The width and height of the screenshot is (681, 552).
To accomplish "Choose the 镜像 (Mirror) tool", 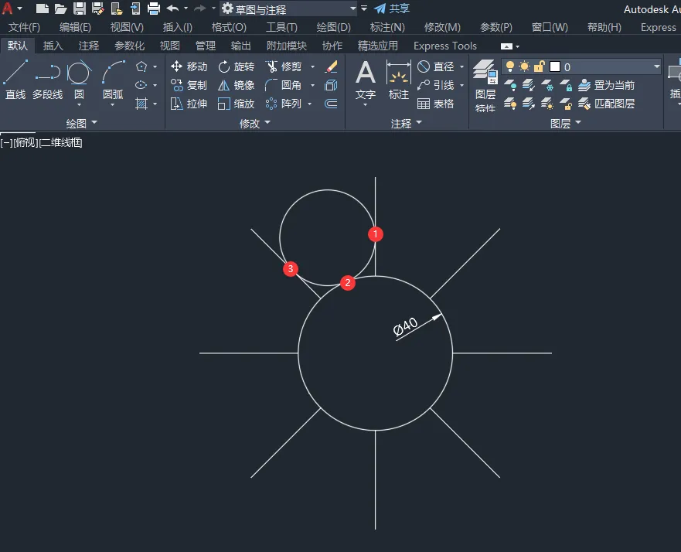I will tap(236, 85).
